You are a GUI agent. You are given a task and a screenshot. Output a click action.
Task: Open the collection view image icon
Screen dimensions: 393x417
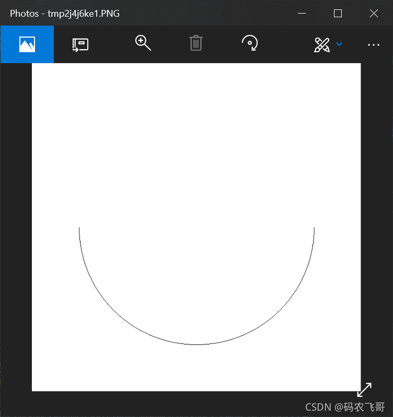pos(27,44)
